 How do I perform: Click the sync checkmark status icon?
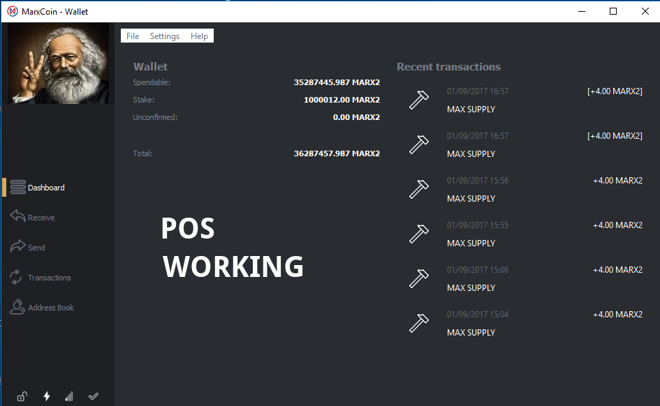tap(93, 396)
